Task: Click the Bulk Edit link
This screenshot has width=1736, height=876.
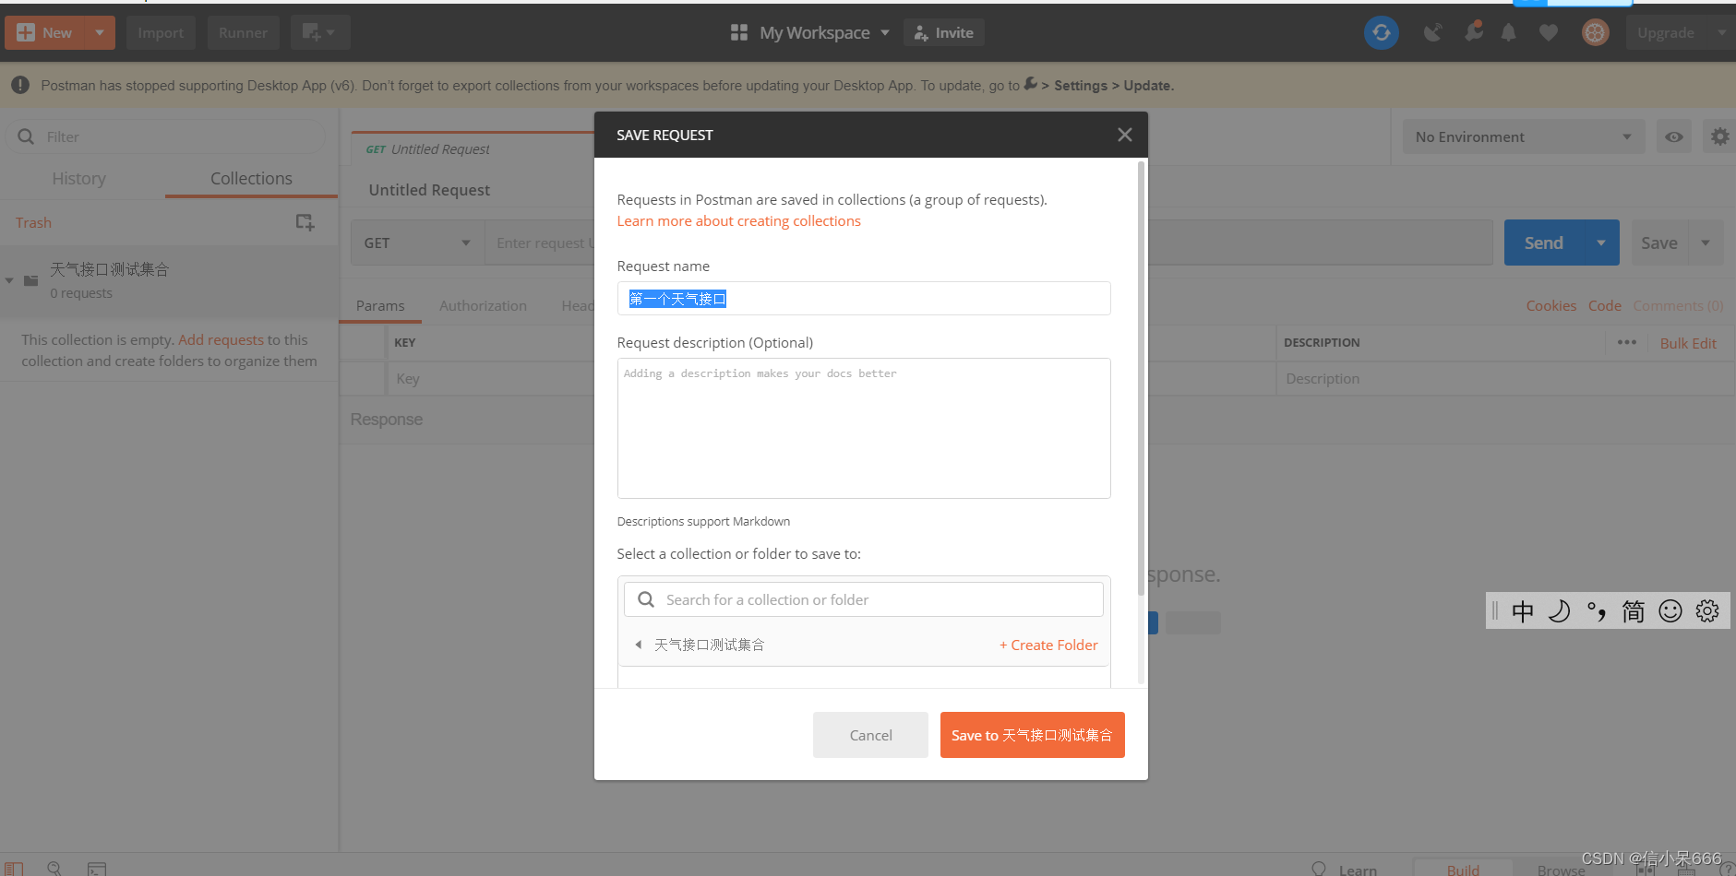Action: (x=1688, y=343)
